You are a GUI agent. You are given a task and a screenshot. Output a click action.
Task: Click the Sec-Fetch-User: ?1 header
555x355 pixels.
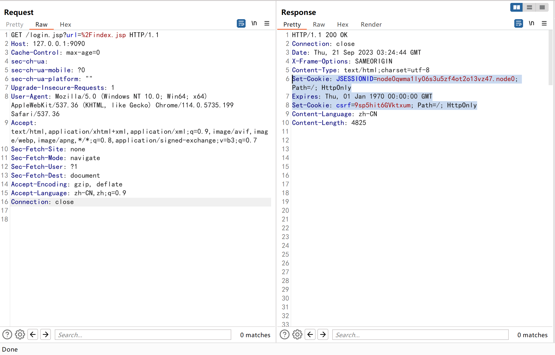[x=44, y=167]
